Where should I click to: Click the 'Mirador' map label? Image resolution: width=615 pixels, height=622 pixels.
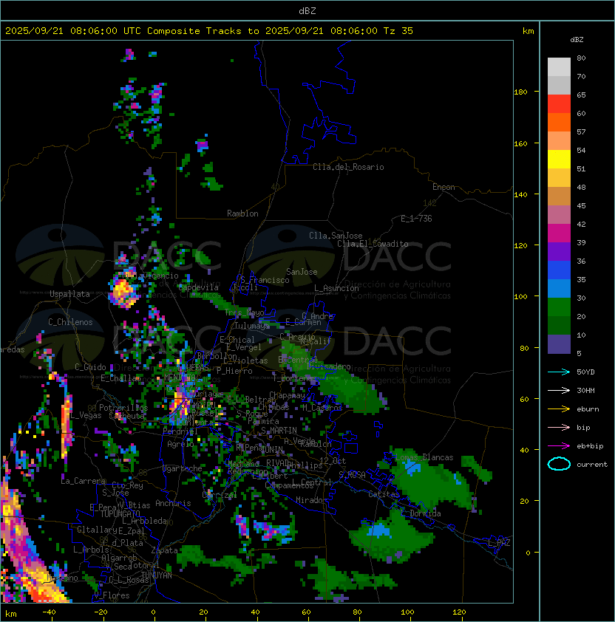[311, 500]
